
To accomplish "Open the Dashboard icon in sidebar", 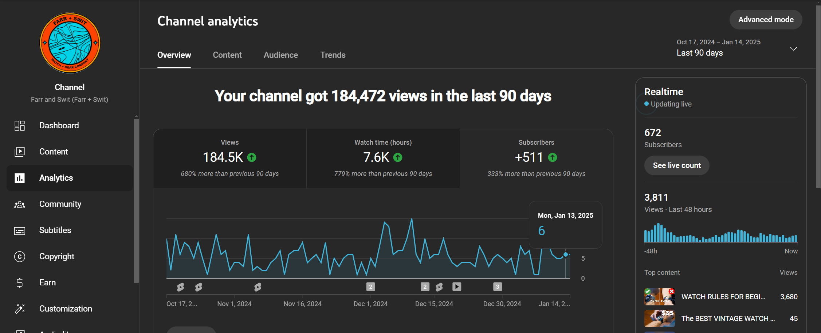I will [20, 125].
